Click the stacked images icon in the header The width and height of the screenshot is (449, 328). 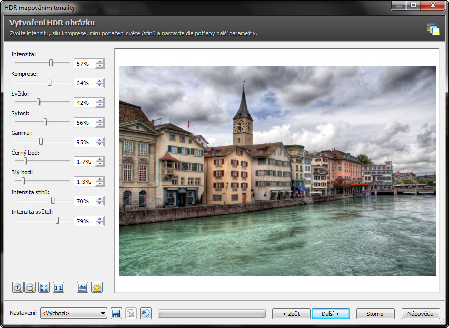433,29
